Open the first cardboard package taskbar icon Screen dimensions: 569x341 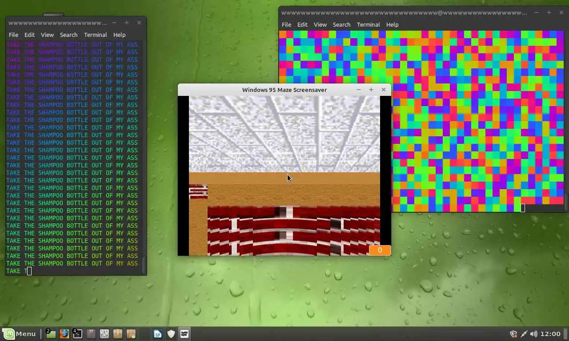118,334
